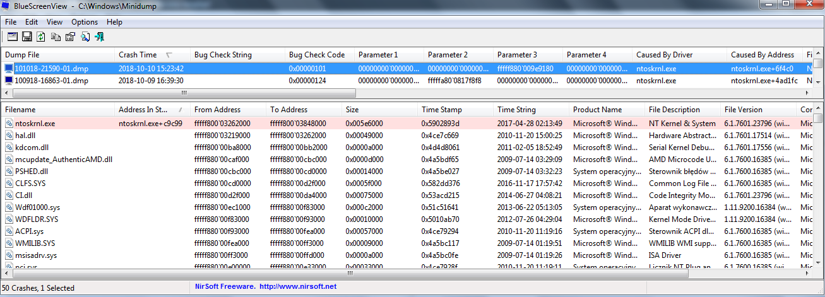
Task: Click the file icon next to CLFS.SYS
Action: (9, 183)
